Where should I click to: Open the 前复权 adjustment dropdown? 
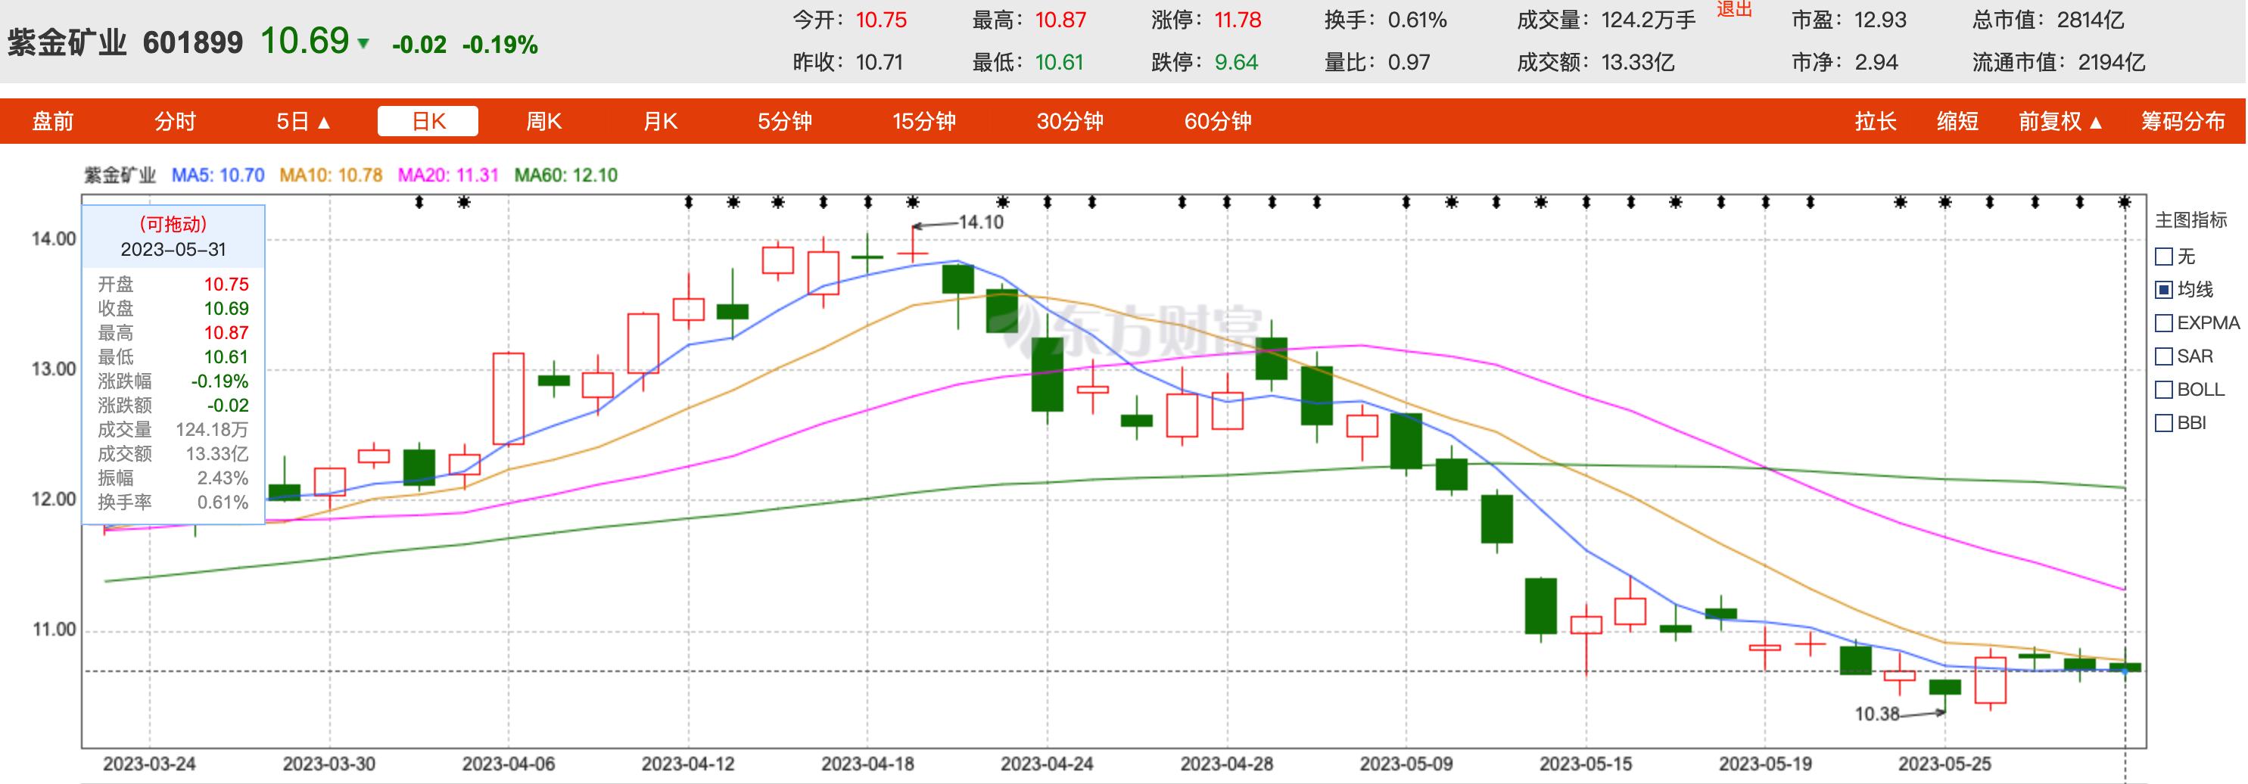(2060, 121)
